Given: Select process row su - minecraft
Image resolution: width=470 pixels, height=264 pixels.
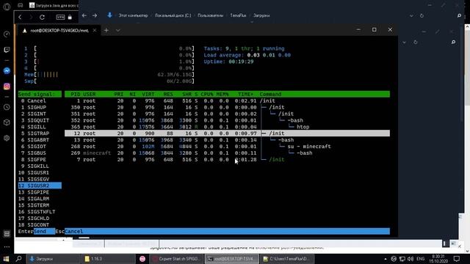Looking at the screenshot, I should [x=227, y=147].
